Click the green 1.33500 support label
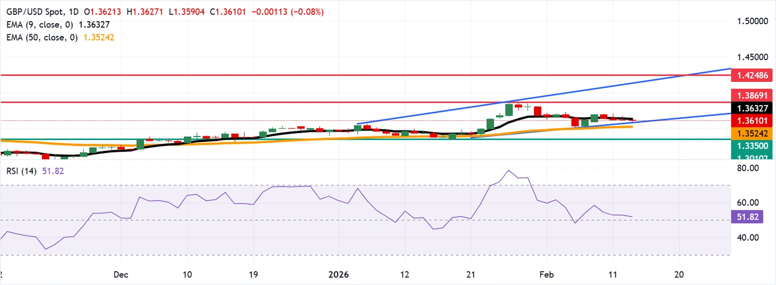Viewport: 776px width, 285px height. click(x=747, y=146)
